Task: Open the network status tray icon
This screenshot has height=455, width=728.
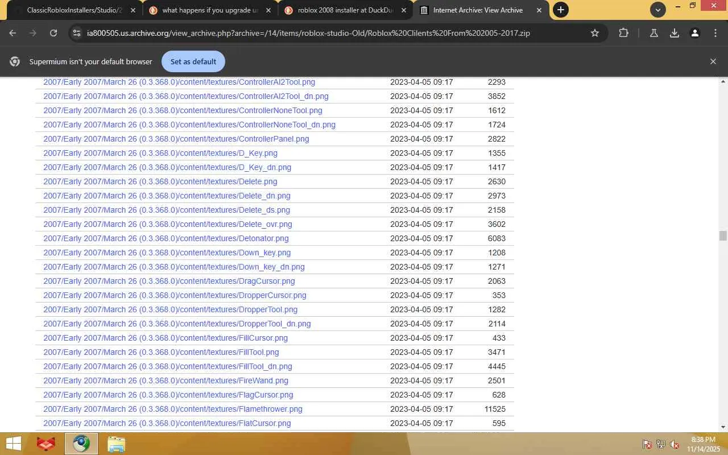Action: pos(661,444)
